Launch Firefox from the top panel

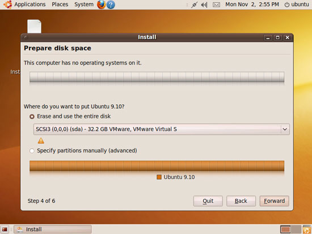[x=102, y=5]
